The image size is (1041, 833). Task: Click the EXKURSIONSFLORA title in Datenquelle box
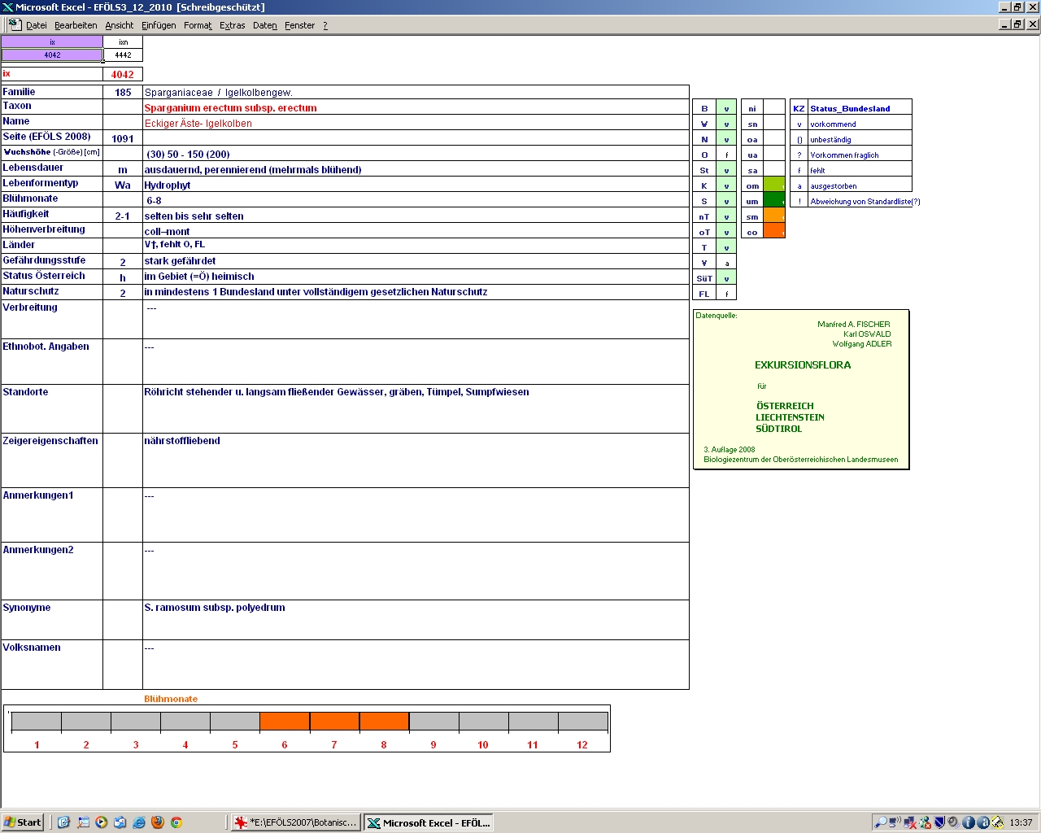tap(803, 365)
